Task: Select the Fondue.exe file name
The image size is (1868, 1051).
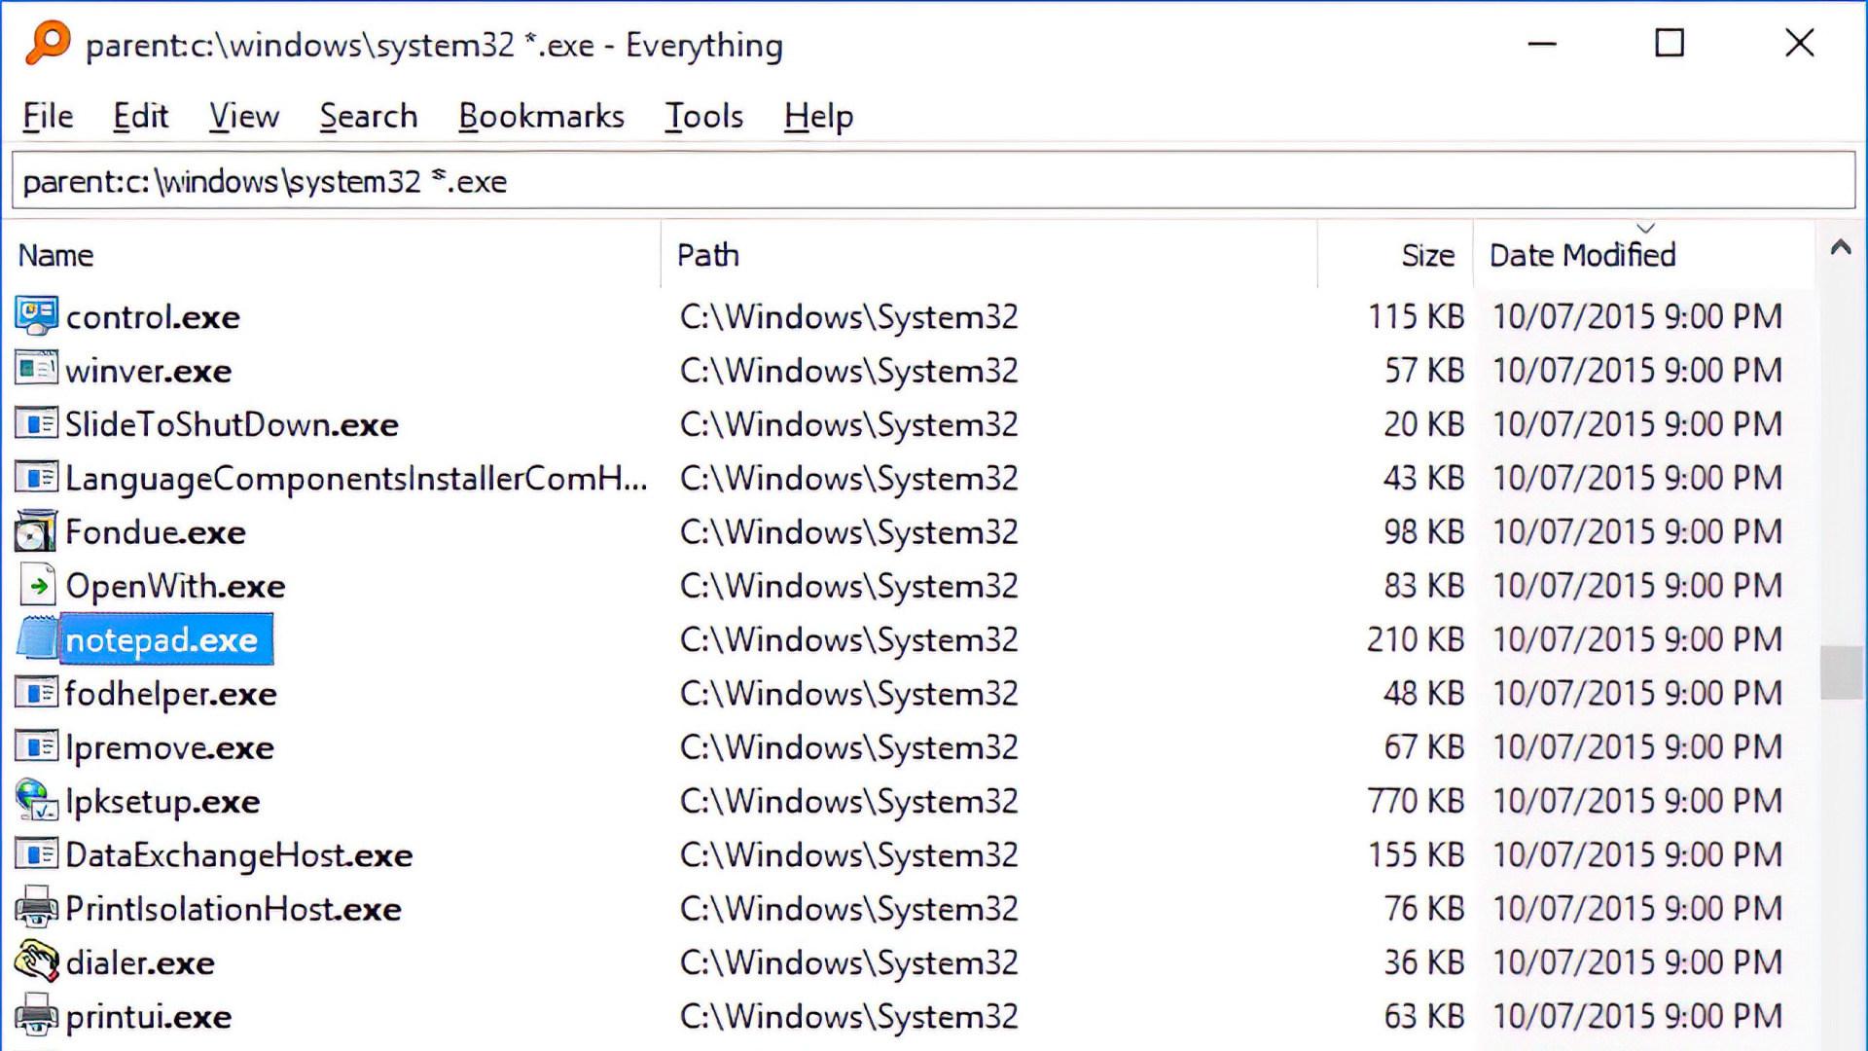Action: (x=156, y=532)
